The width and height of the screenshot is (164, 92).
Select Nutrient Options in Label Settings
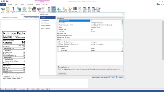(x=45, y=23)
